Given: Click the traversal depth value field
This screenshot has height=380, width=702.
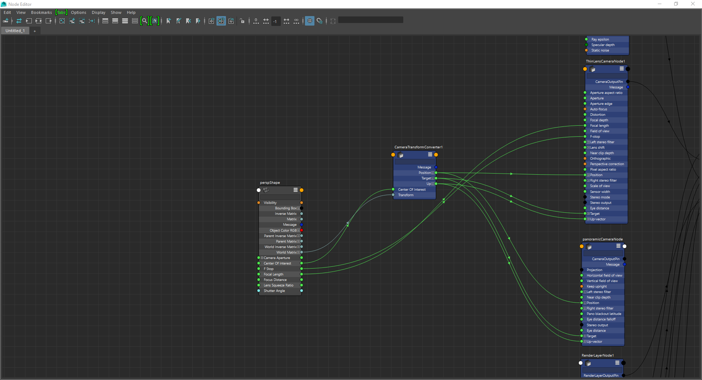Looking at the screenshot, I should click(276, 21).
